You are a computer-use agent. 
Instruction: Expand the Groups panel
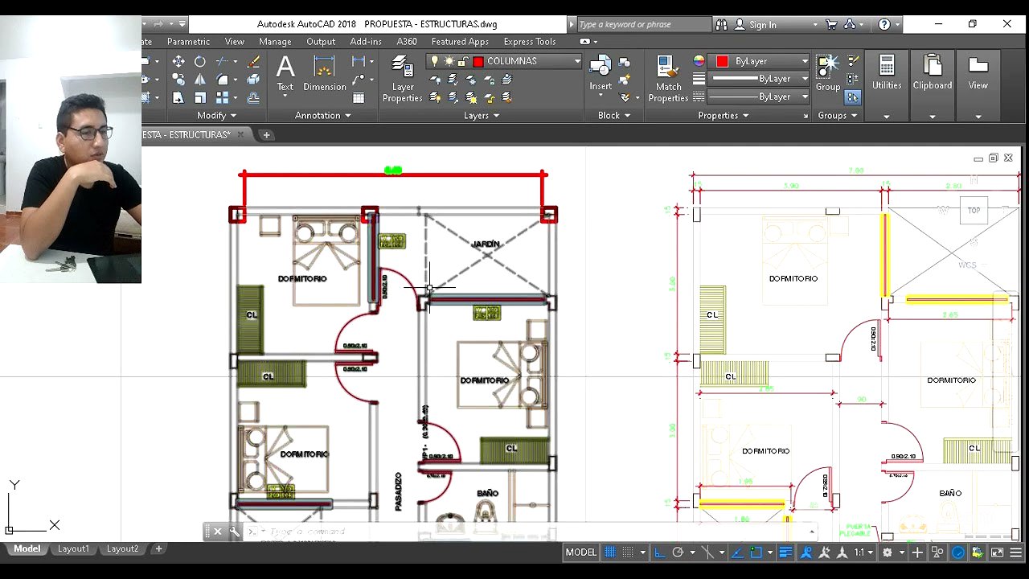point(838,116)
